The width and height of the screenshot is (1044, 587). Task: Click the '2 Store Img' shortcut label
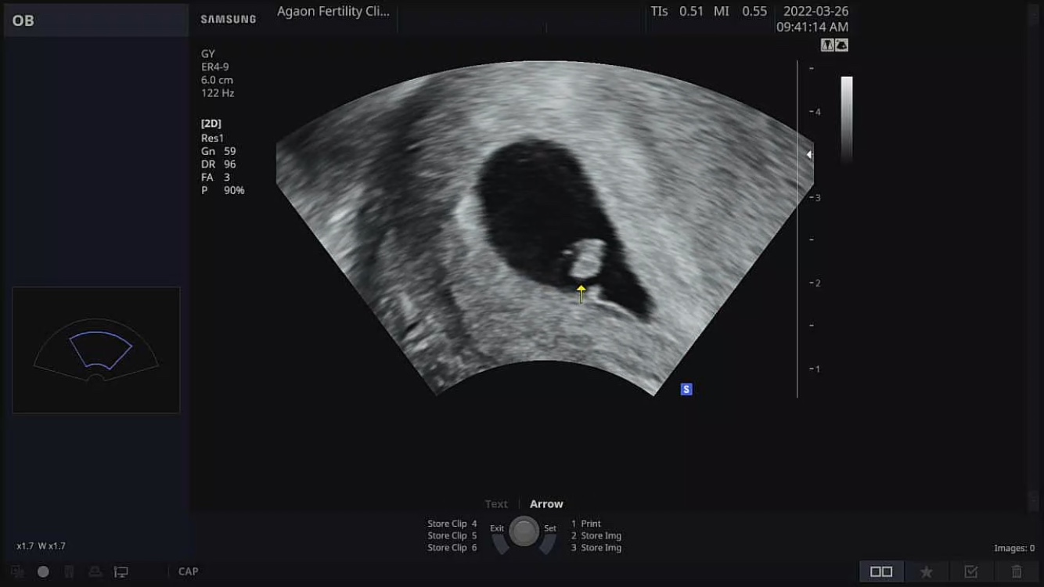(x=596, y=536)
